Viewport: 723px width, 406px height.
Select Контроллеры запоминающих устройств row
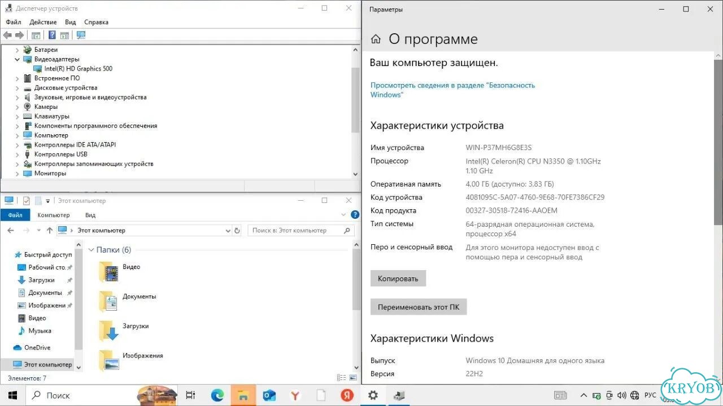pyautogui.click(x=94, y=164)
